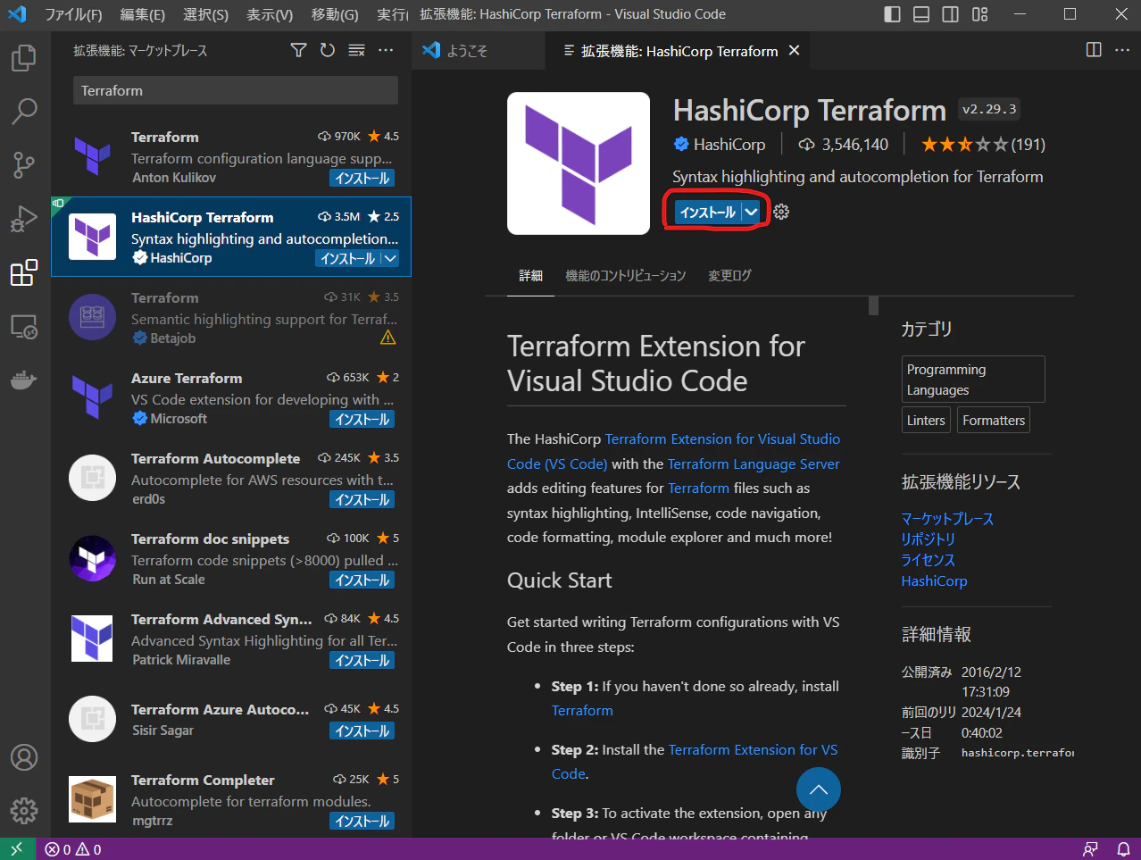Install Anton Kulikov's Terraform extension

point(362,179)
